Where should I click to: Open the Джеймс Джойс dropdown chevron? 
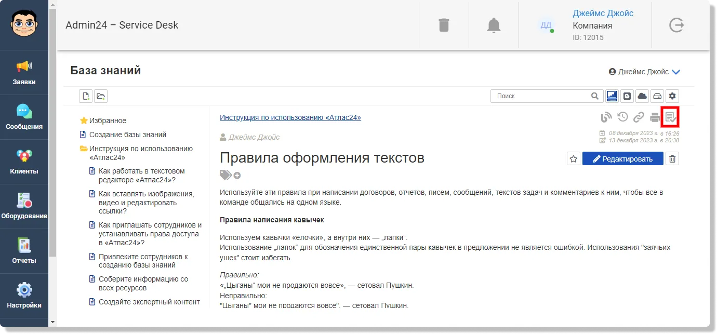point(676,72)
